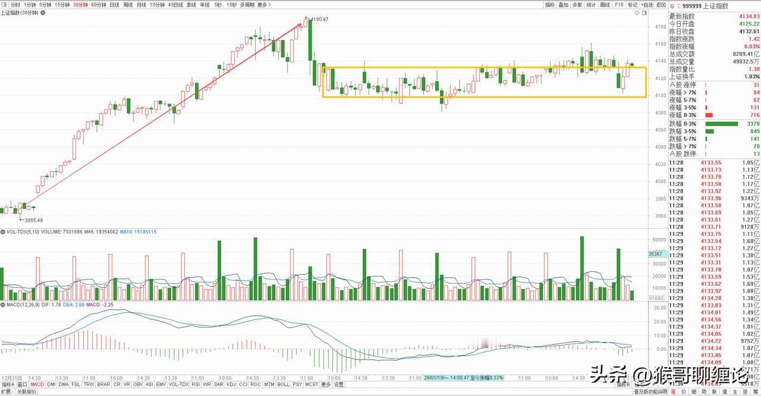The height and width of the screenshot is (396, 761).
Task: Click the 上证指数(30分钟) chart title
Action: tap(20, 12)
